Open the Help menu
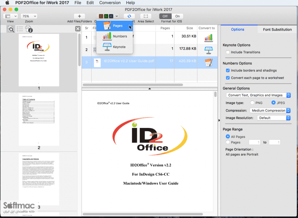The width and height of the screenshot is (298, 218). 130,3
